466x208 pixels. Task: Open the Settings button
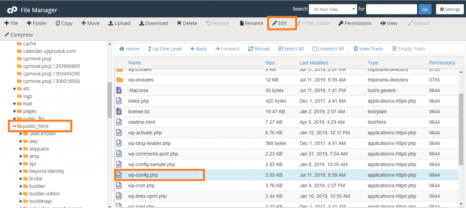pyautogui.click(x=450, y=10)
